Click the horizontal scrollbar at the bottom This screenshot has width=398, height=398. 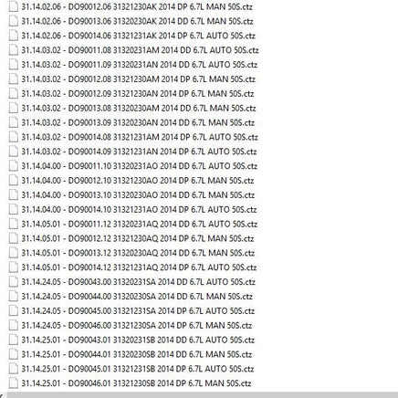pyautogui.click(x=202, y=395)
